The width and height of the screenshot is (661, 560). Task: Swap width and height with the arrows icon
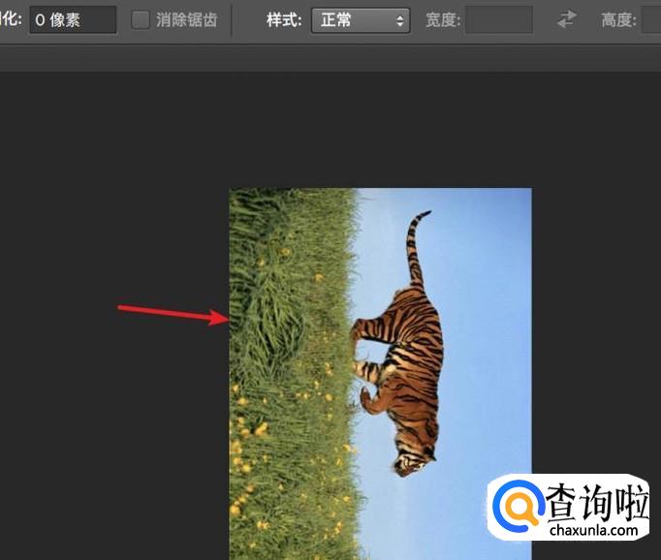pos(567,19)
